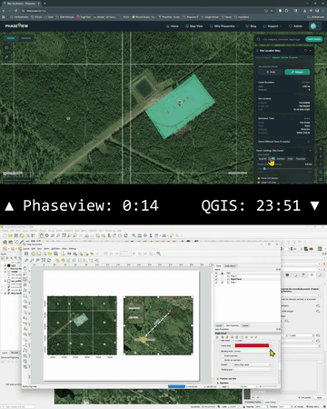Toggle visibility checkbox for Map 1 item
The width and height of the screenshot is (327, 409).
click(x=216, y=282)
